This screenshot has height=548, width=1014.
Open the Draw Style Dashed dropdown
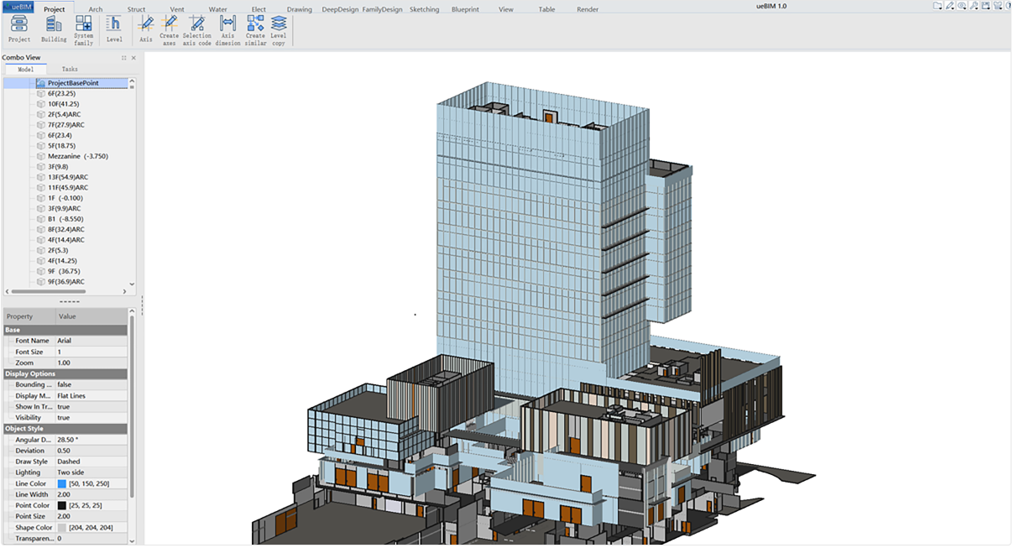[x=69, y=462]
